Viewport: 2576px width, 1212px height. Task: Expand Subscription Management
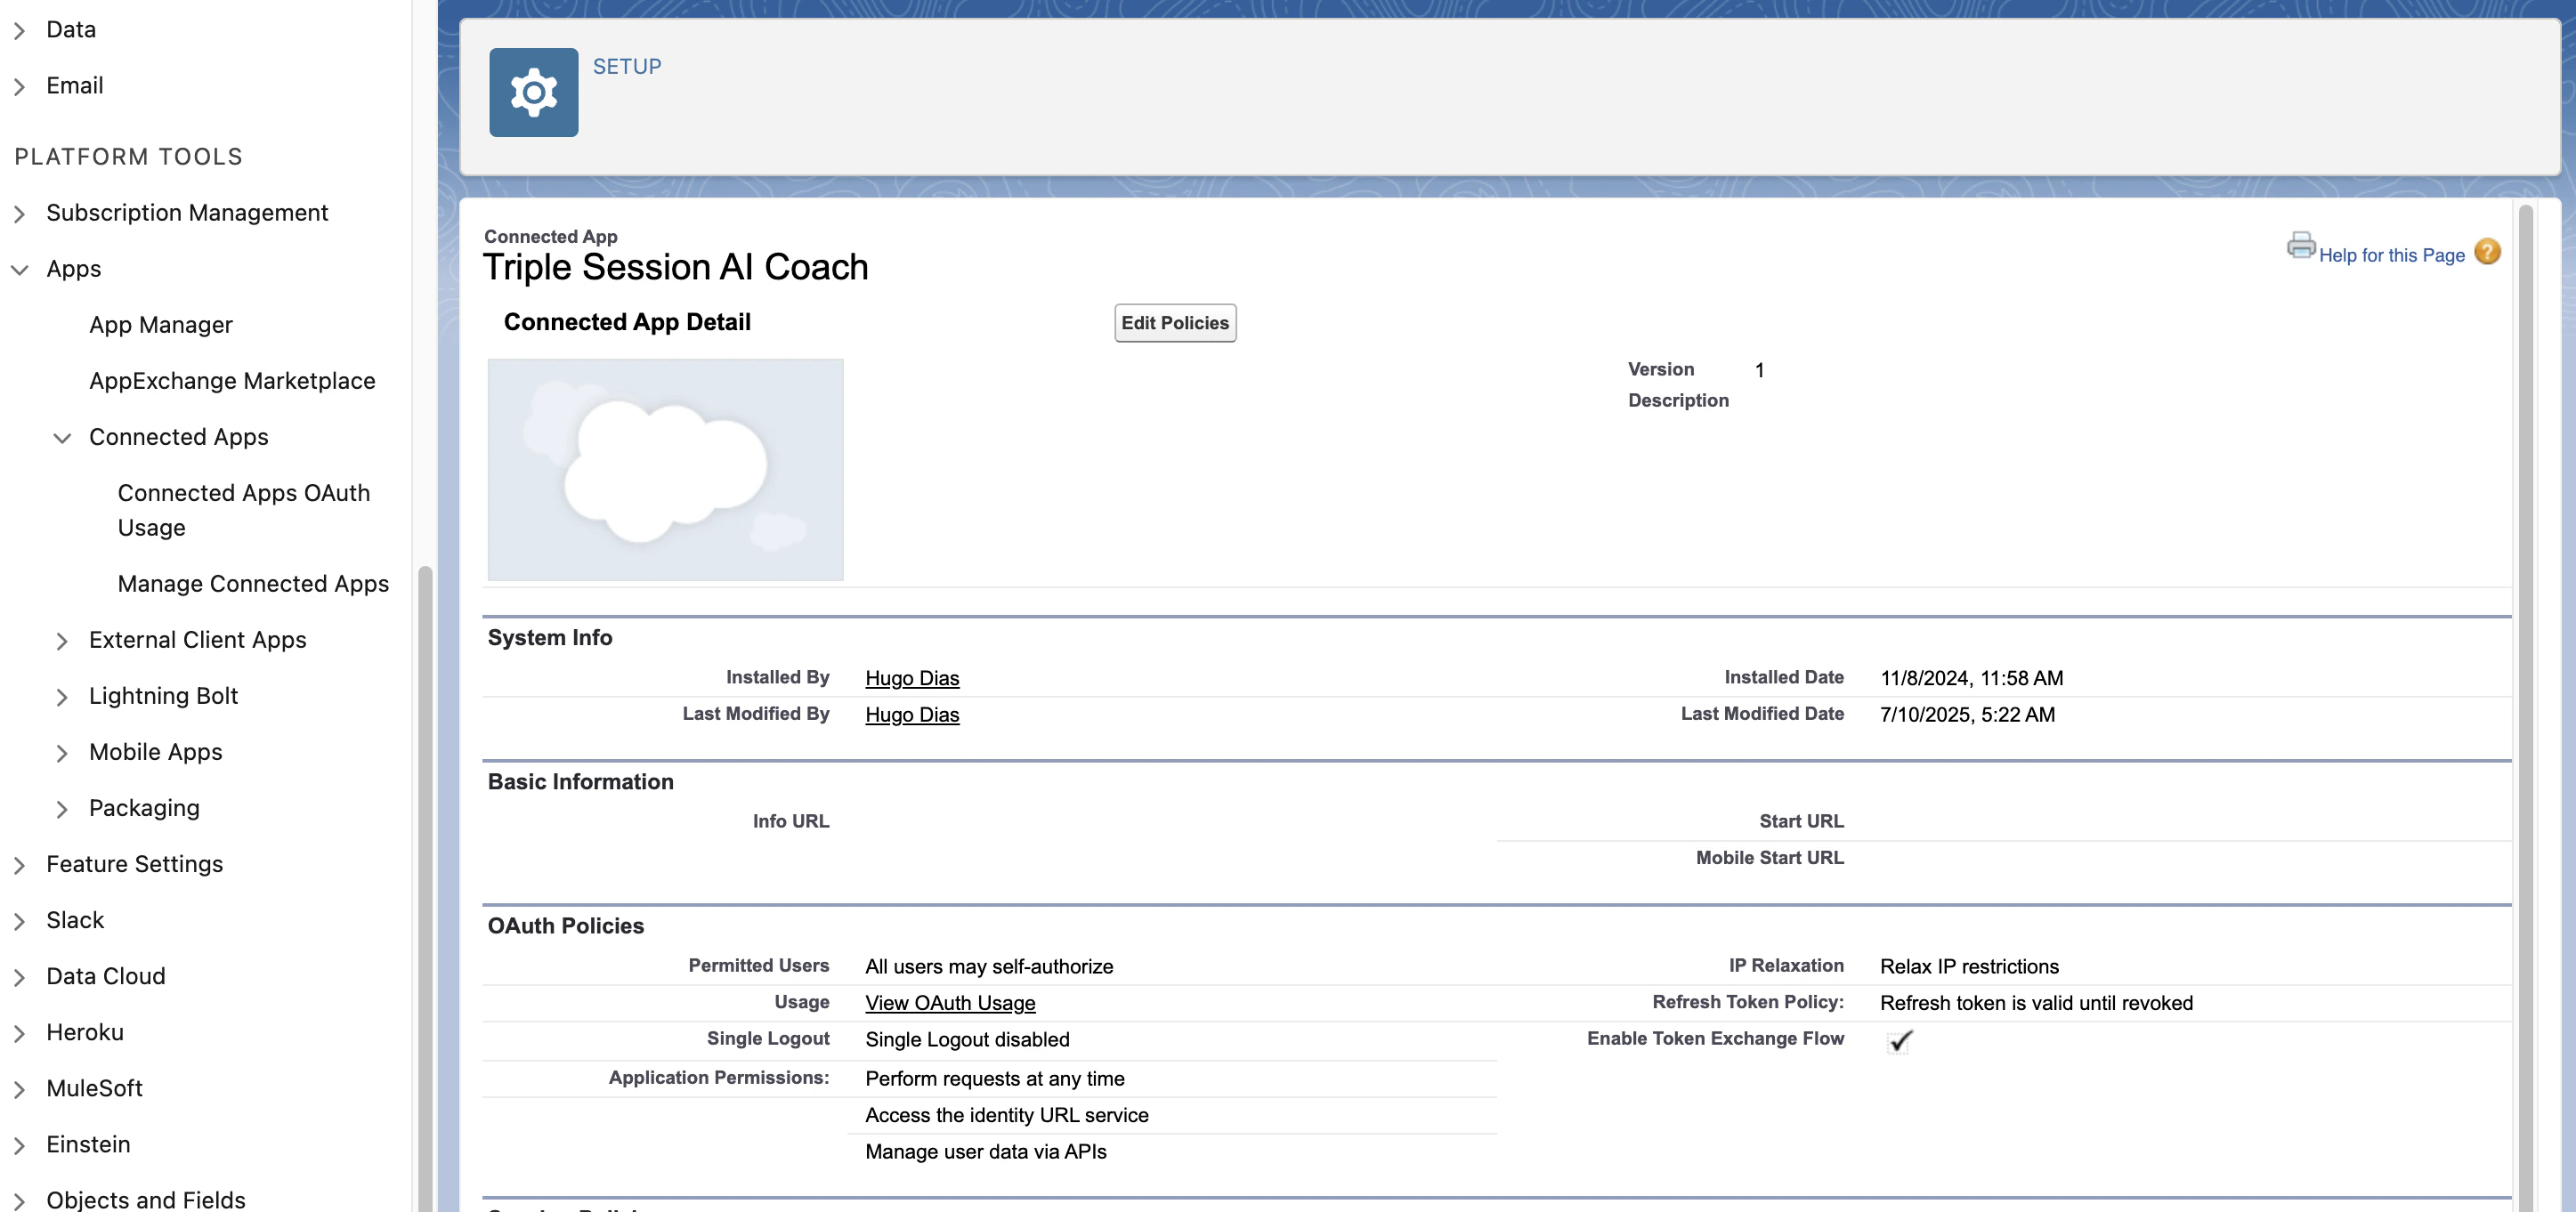(19, 213)
